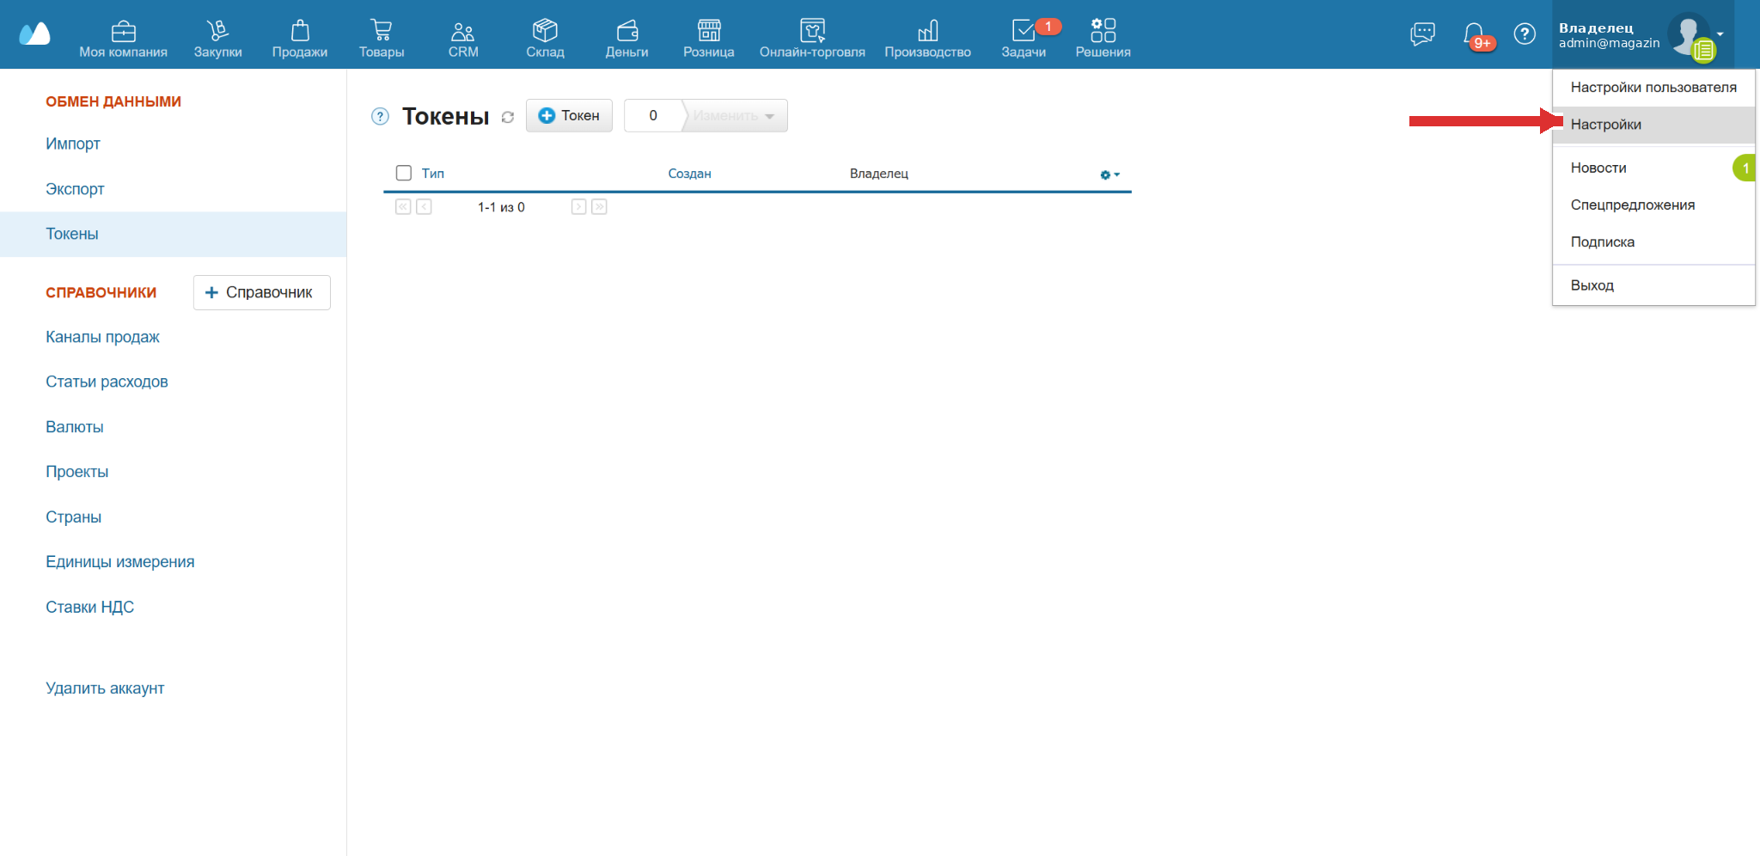Open the help question mark in top bar
This screenshot has height=856, width=1760.
click(x=1525, y=34)
